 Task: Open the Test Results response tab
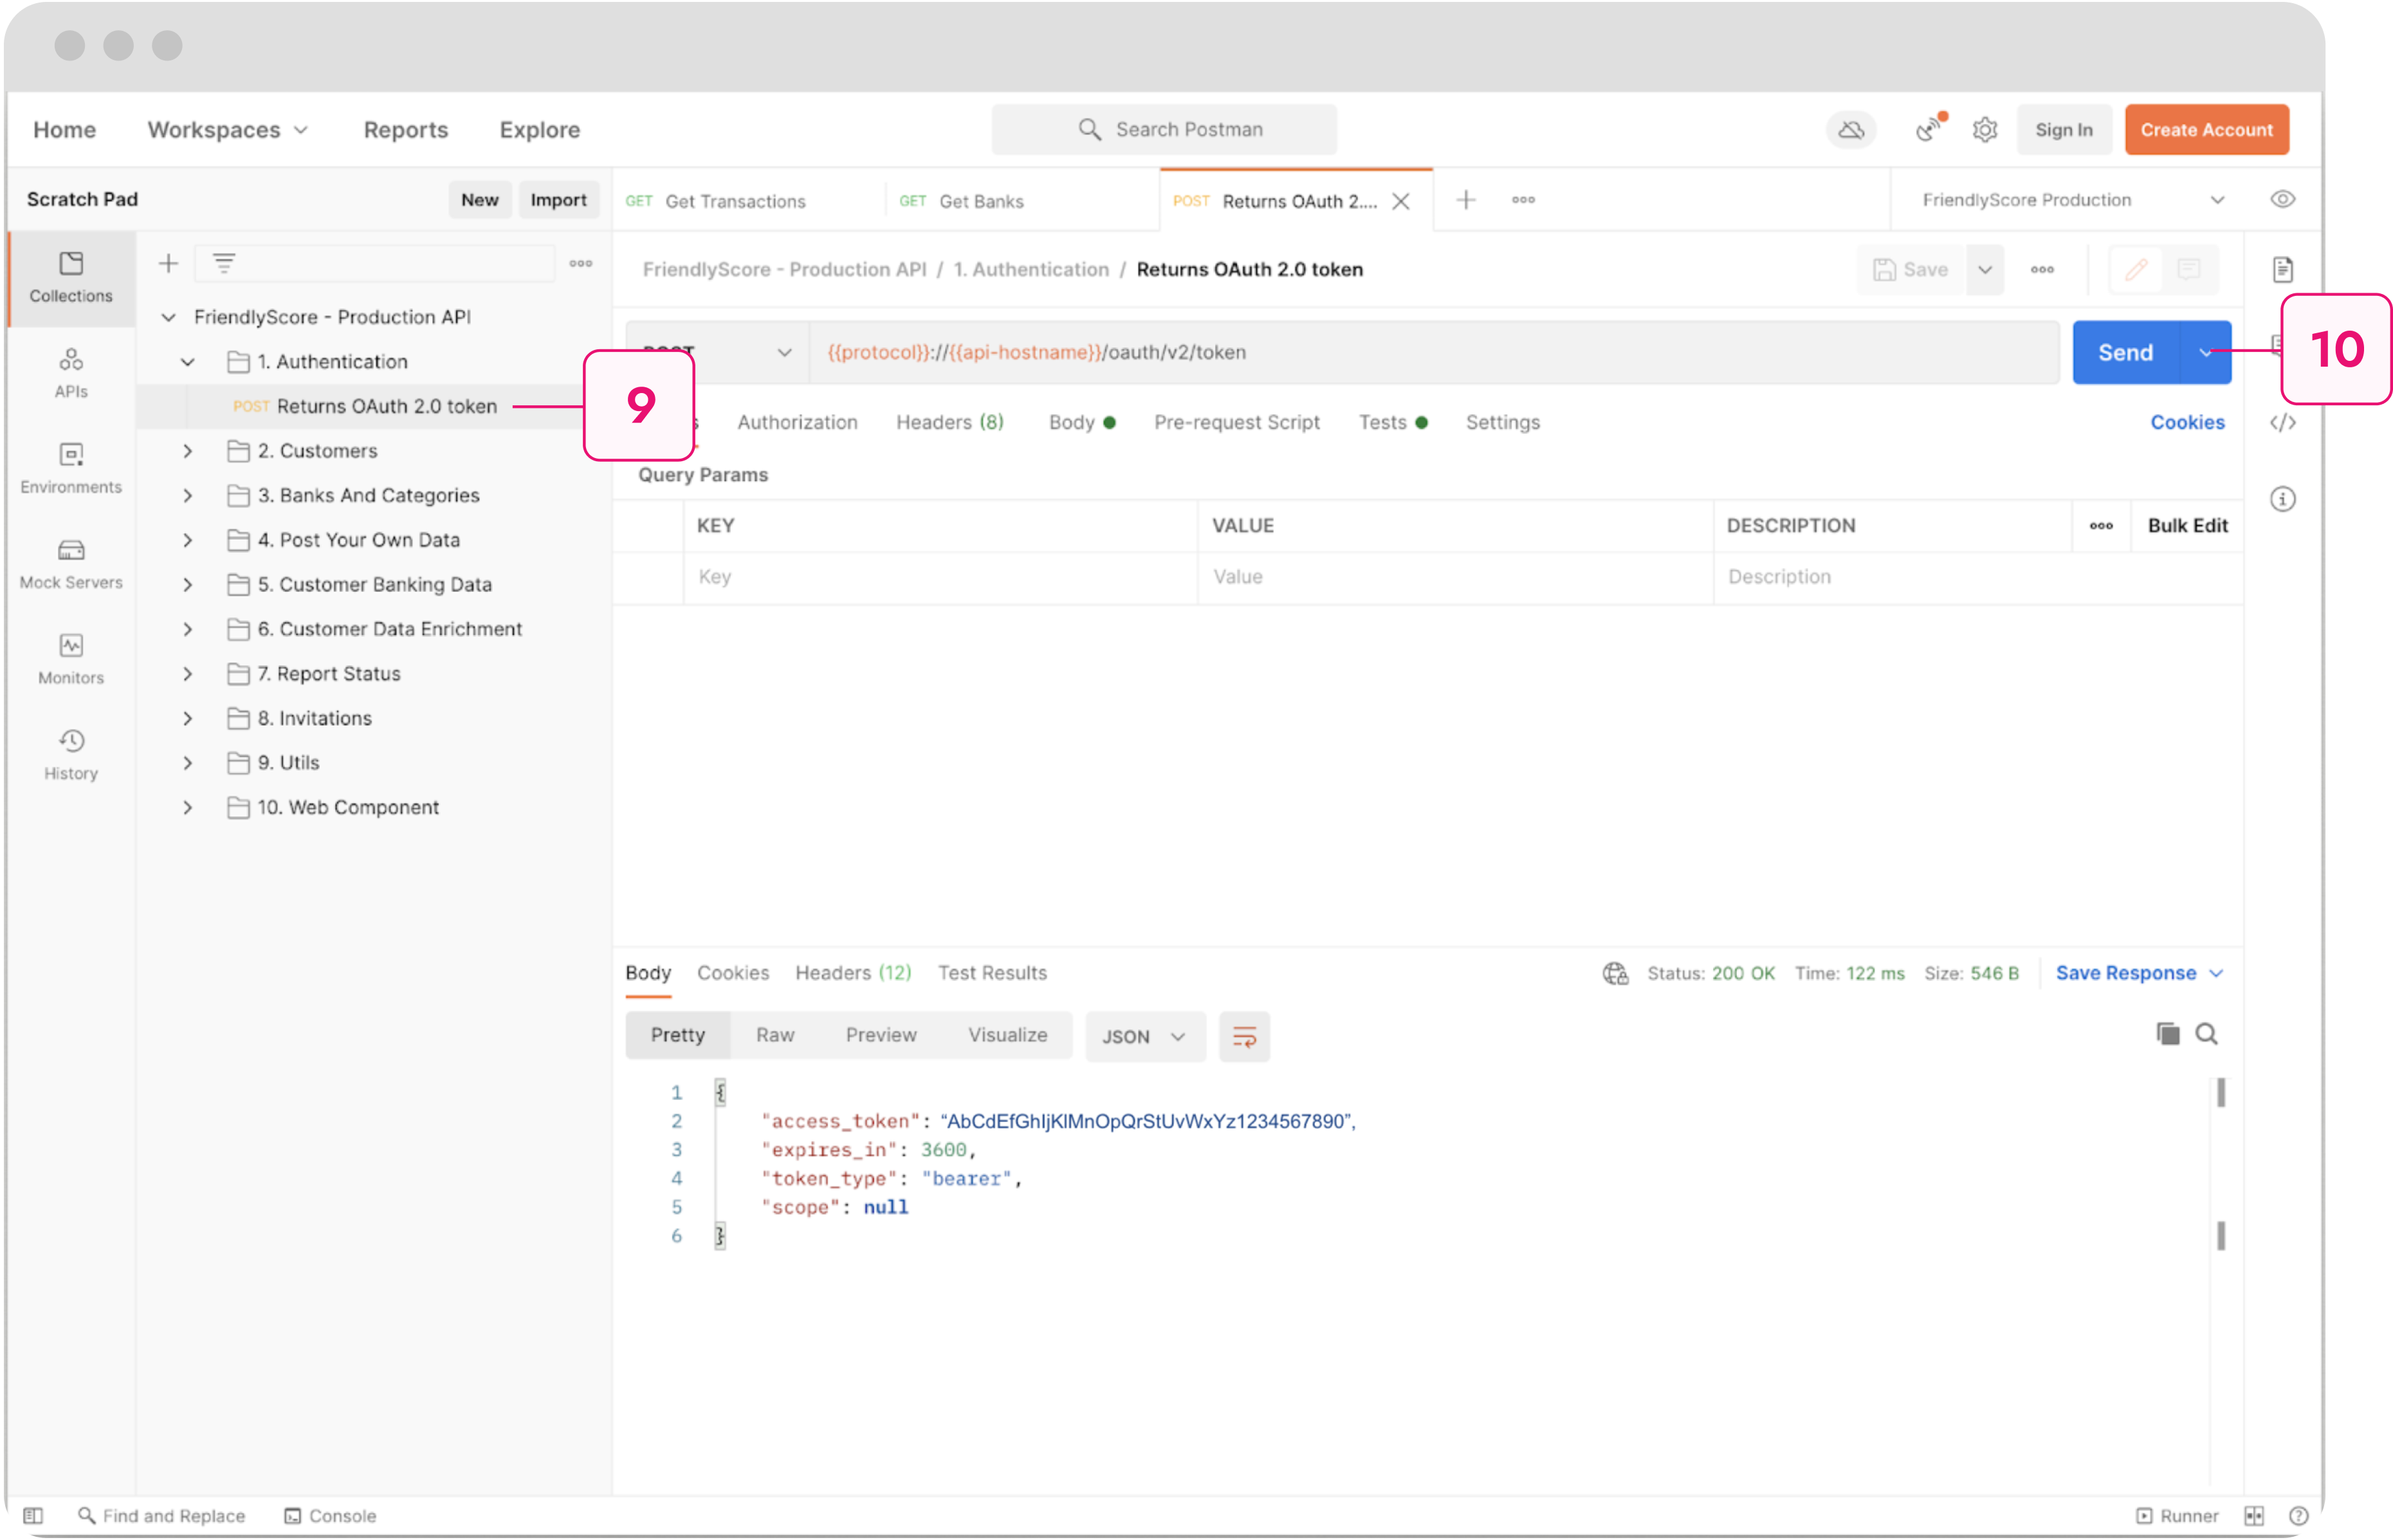[992, 973]
